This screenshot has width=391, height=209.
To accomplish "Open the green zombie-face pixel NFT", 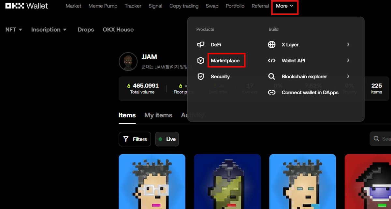I will [x=227, y=182].
